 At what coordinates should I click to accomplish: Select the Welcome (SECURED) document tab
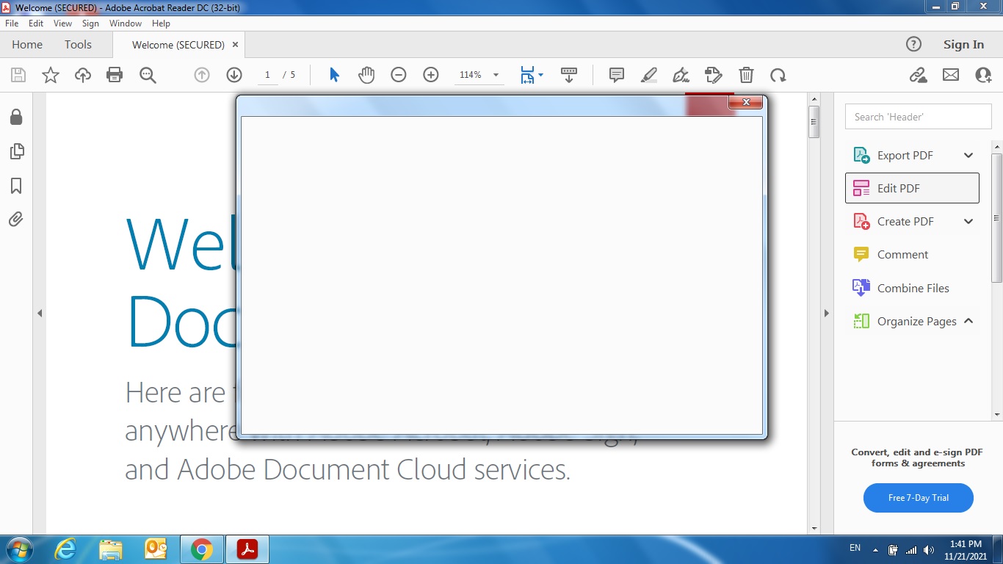(x=178, y=45)
